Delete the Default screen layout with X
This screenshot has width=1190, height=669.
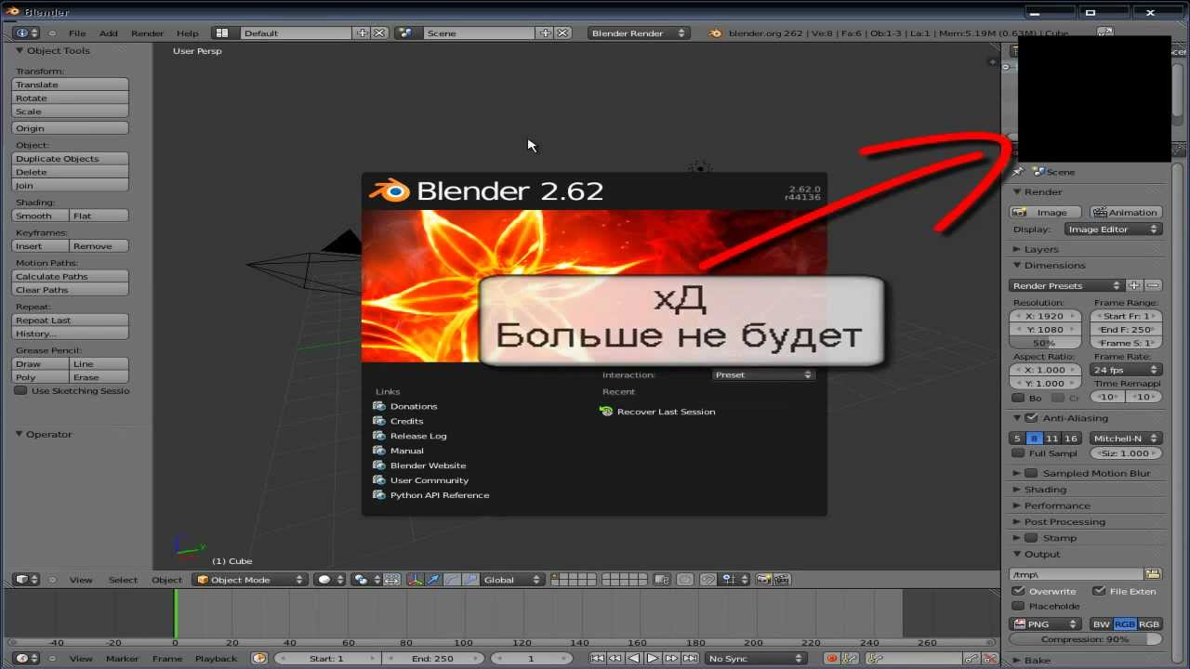[x=379, y=33]
